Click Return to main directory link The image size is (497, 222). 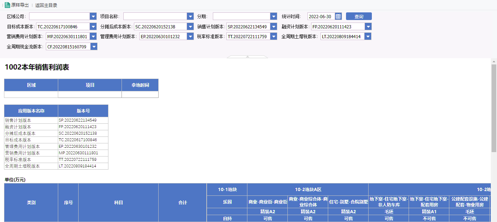pyautogui.click(x=46, y=5)
